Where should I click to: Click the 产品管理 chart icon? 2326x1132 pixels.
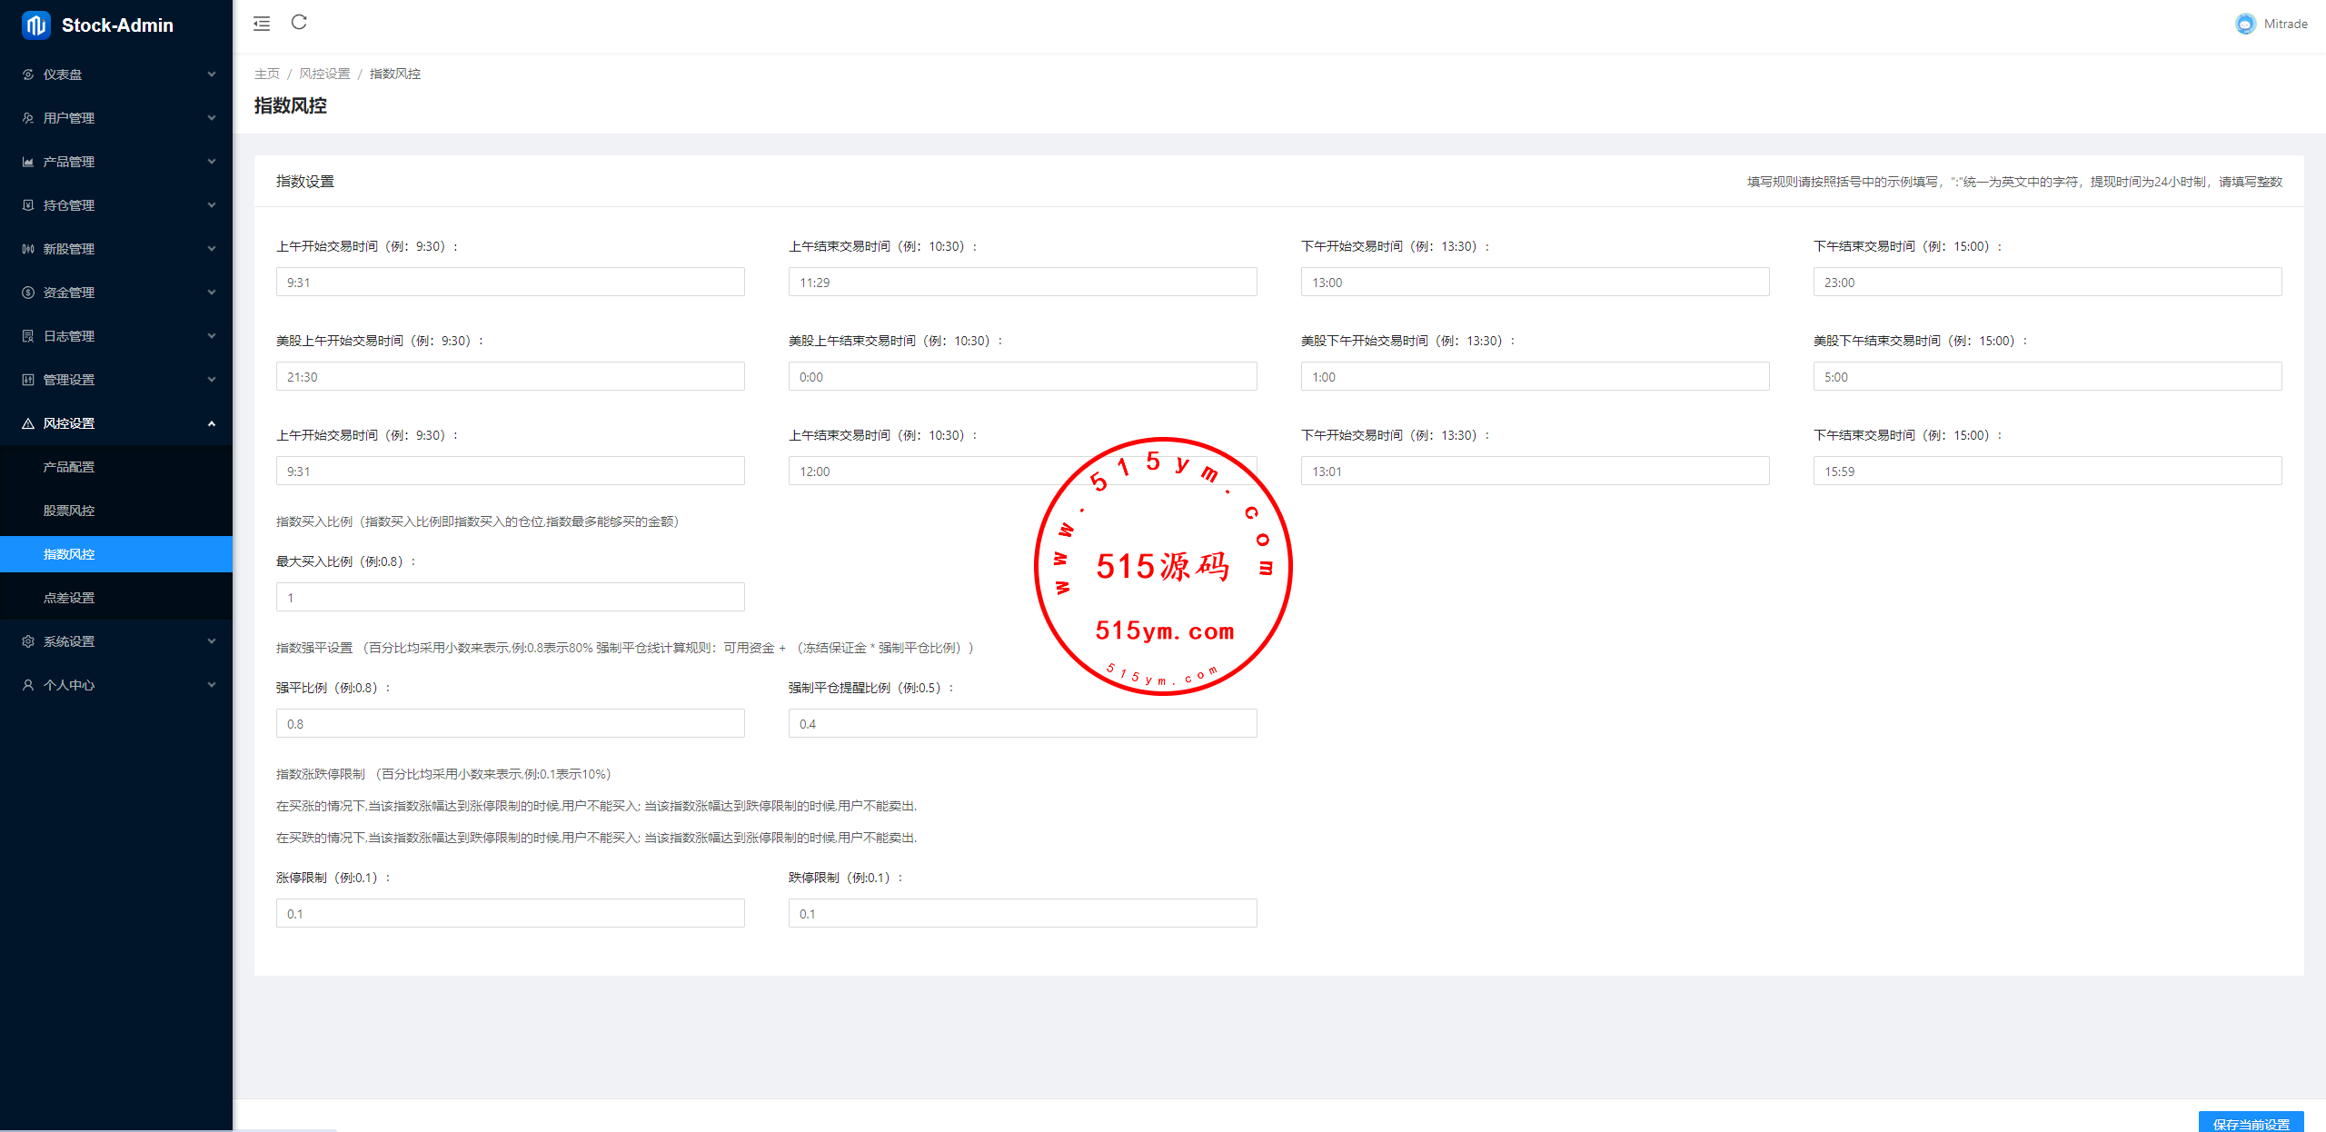28,162
